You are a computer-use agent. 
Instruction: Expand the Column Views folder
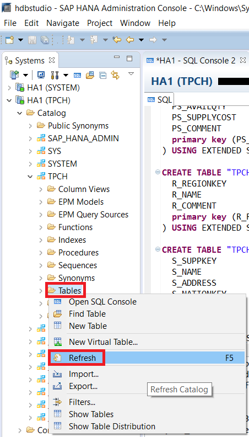point(41,189)
